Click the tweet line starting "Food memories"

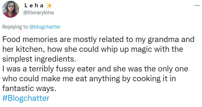click(98, 39)
